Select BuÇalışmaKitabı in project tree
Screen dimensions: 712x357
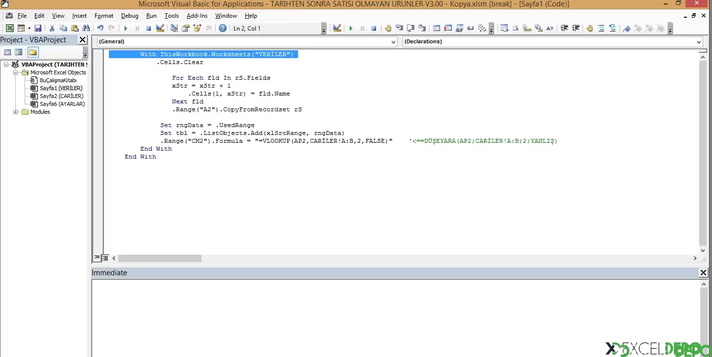coord(58,80)
